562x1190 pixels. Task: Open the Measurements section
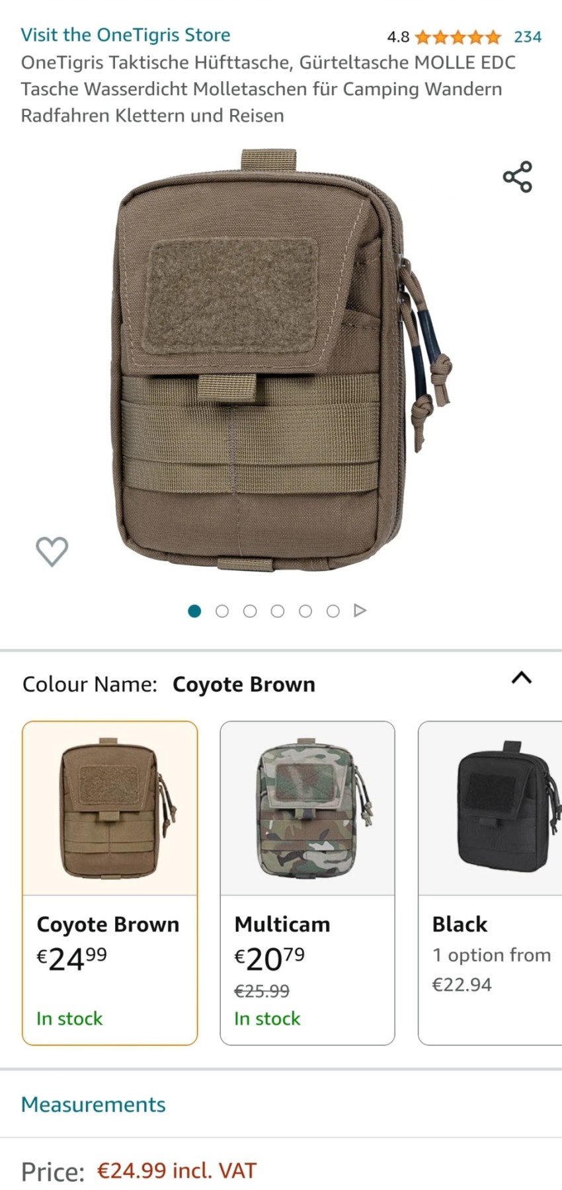93,1104
